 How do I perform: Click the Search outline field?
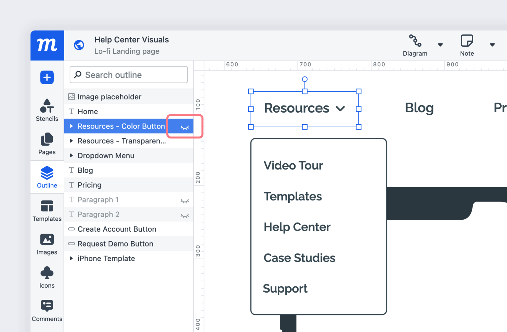click(x=129, y=75)
